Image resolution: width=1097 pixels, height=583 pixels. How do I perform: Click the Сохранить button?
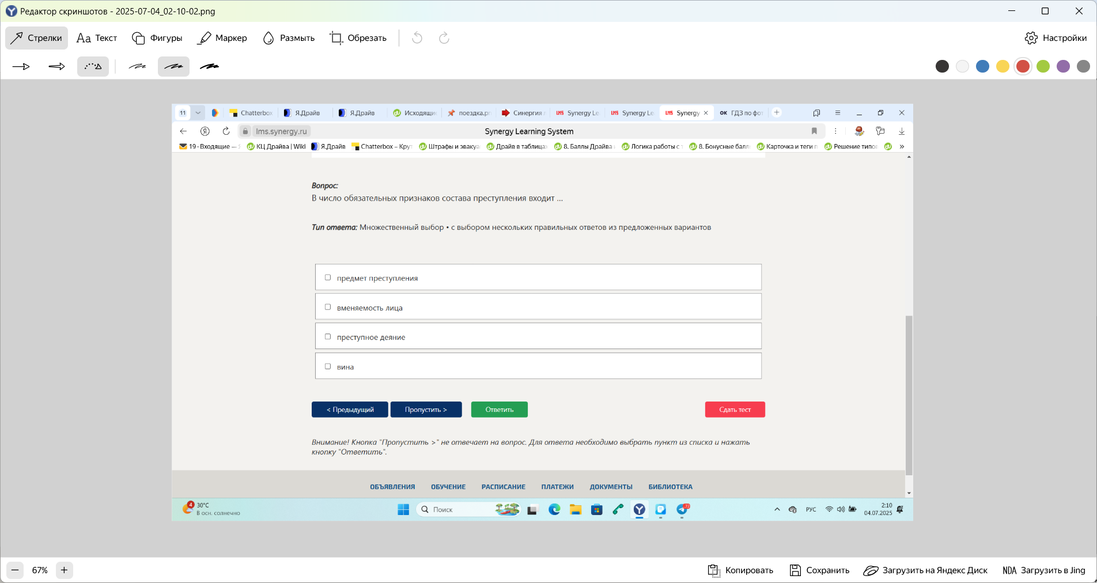point(819,570)
